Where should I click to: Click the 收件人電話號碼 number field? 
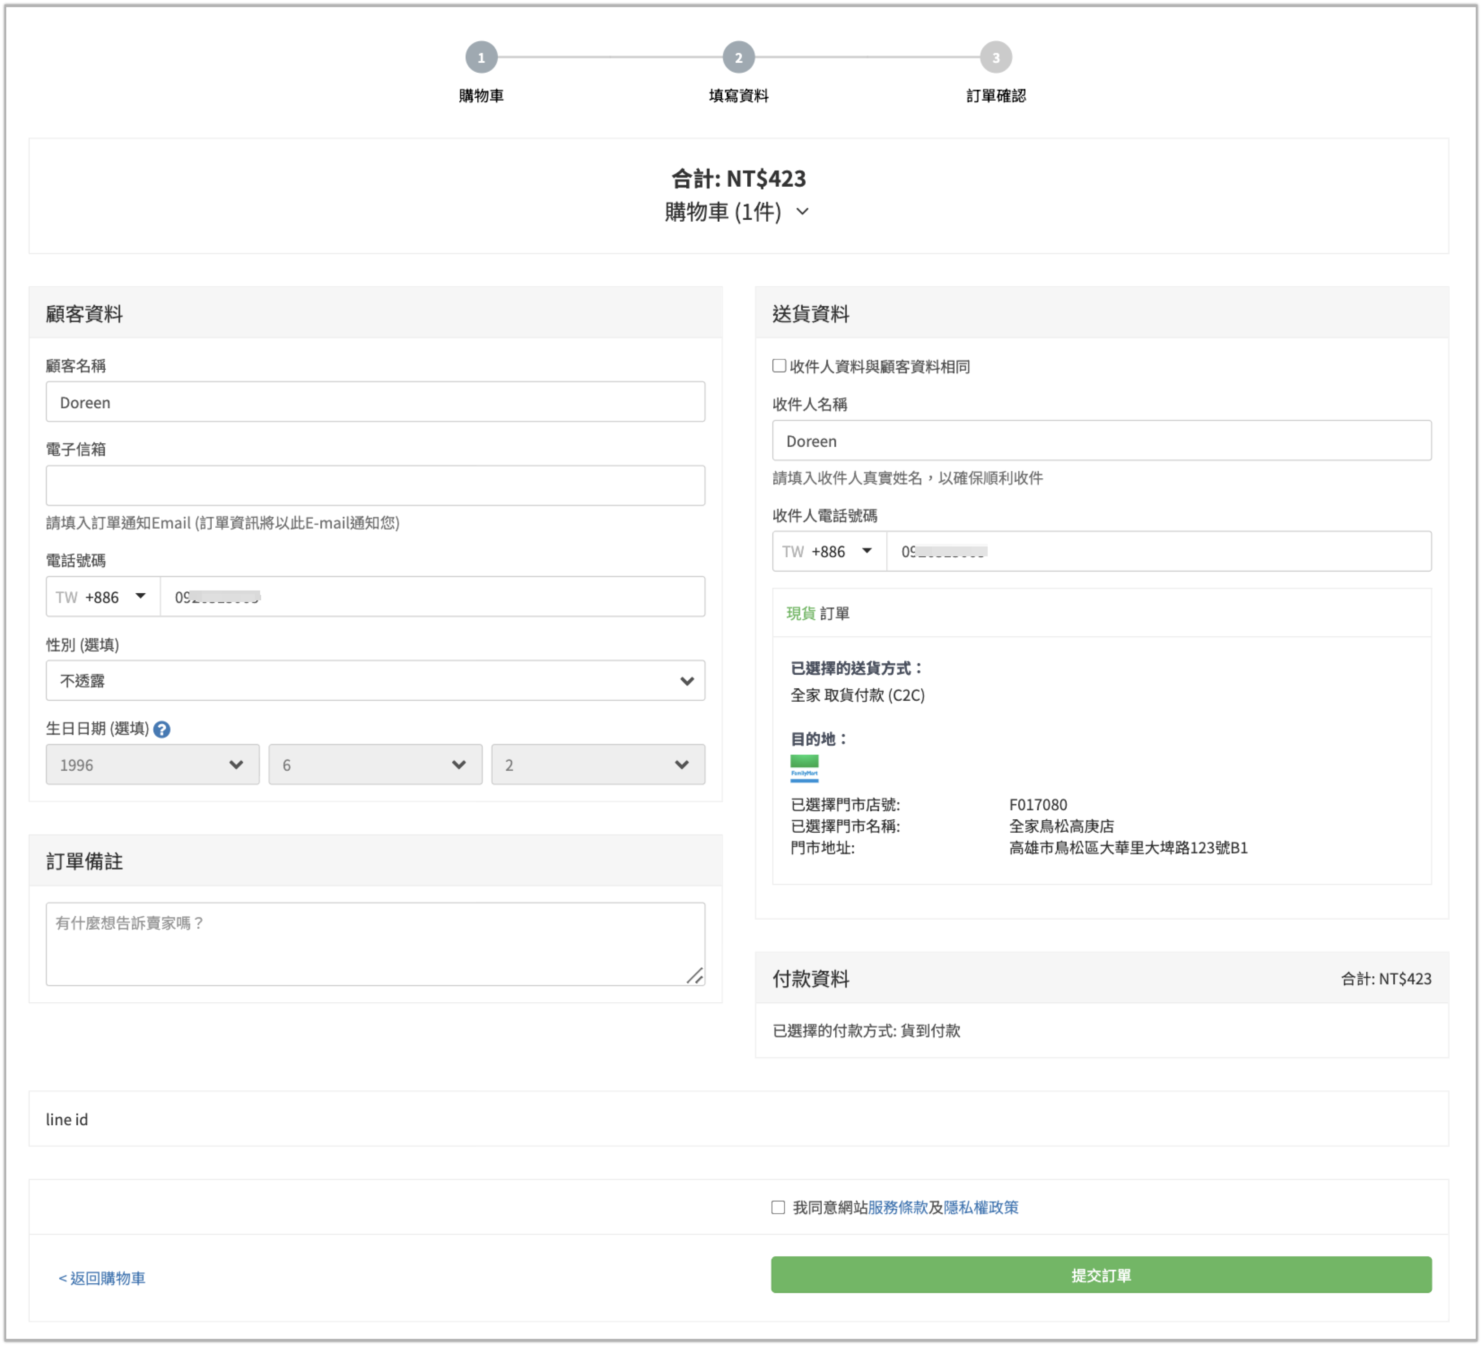coord(1159,551)
